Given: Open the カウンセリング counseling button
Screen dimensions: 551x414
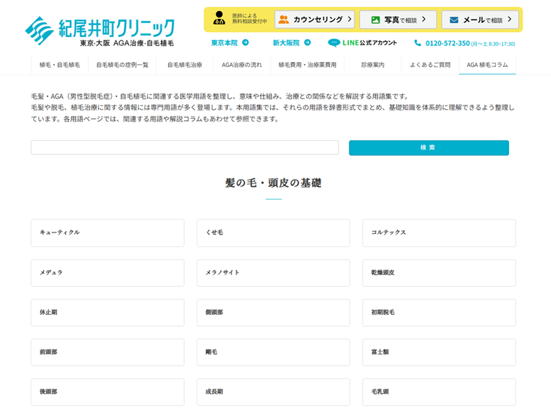Looking at the screenshot, I should click(x=315, y=20).
